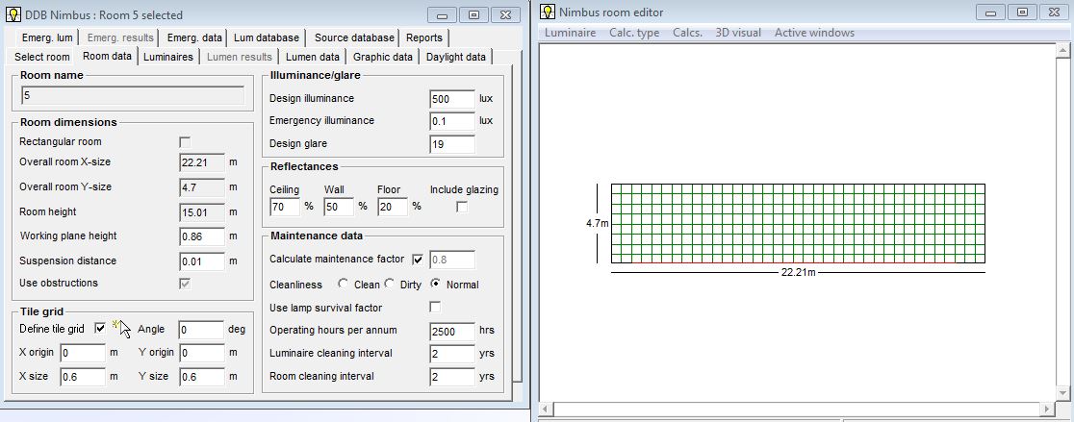The height and width of the screenshot is (422, 1074).
Task: Switch to the Lum database tab
Action: tap(267, 37)
